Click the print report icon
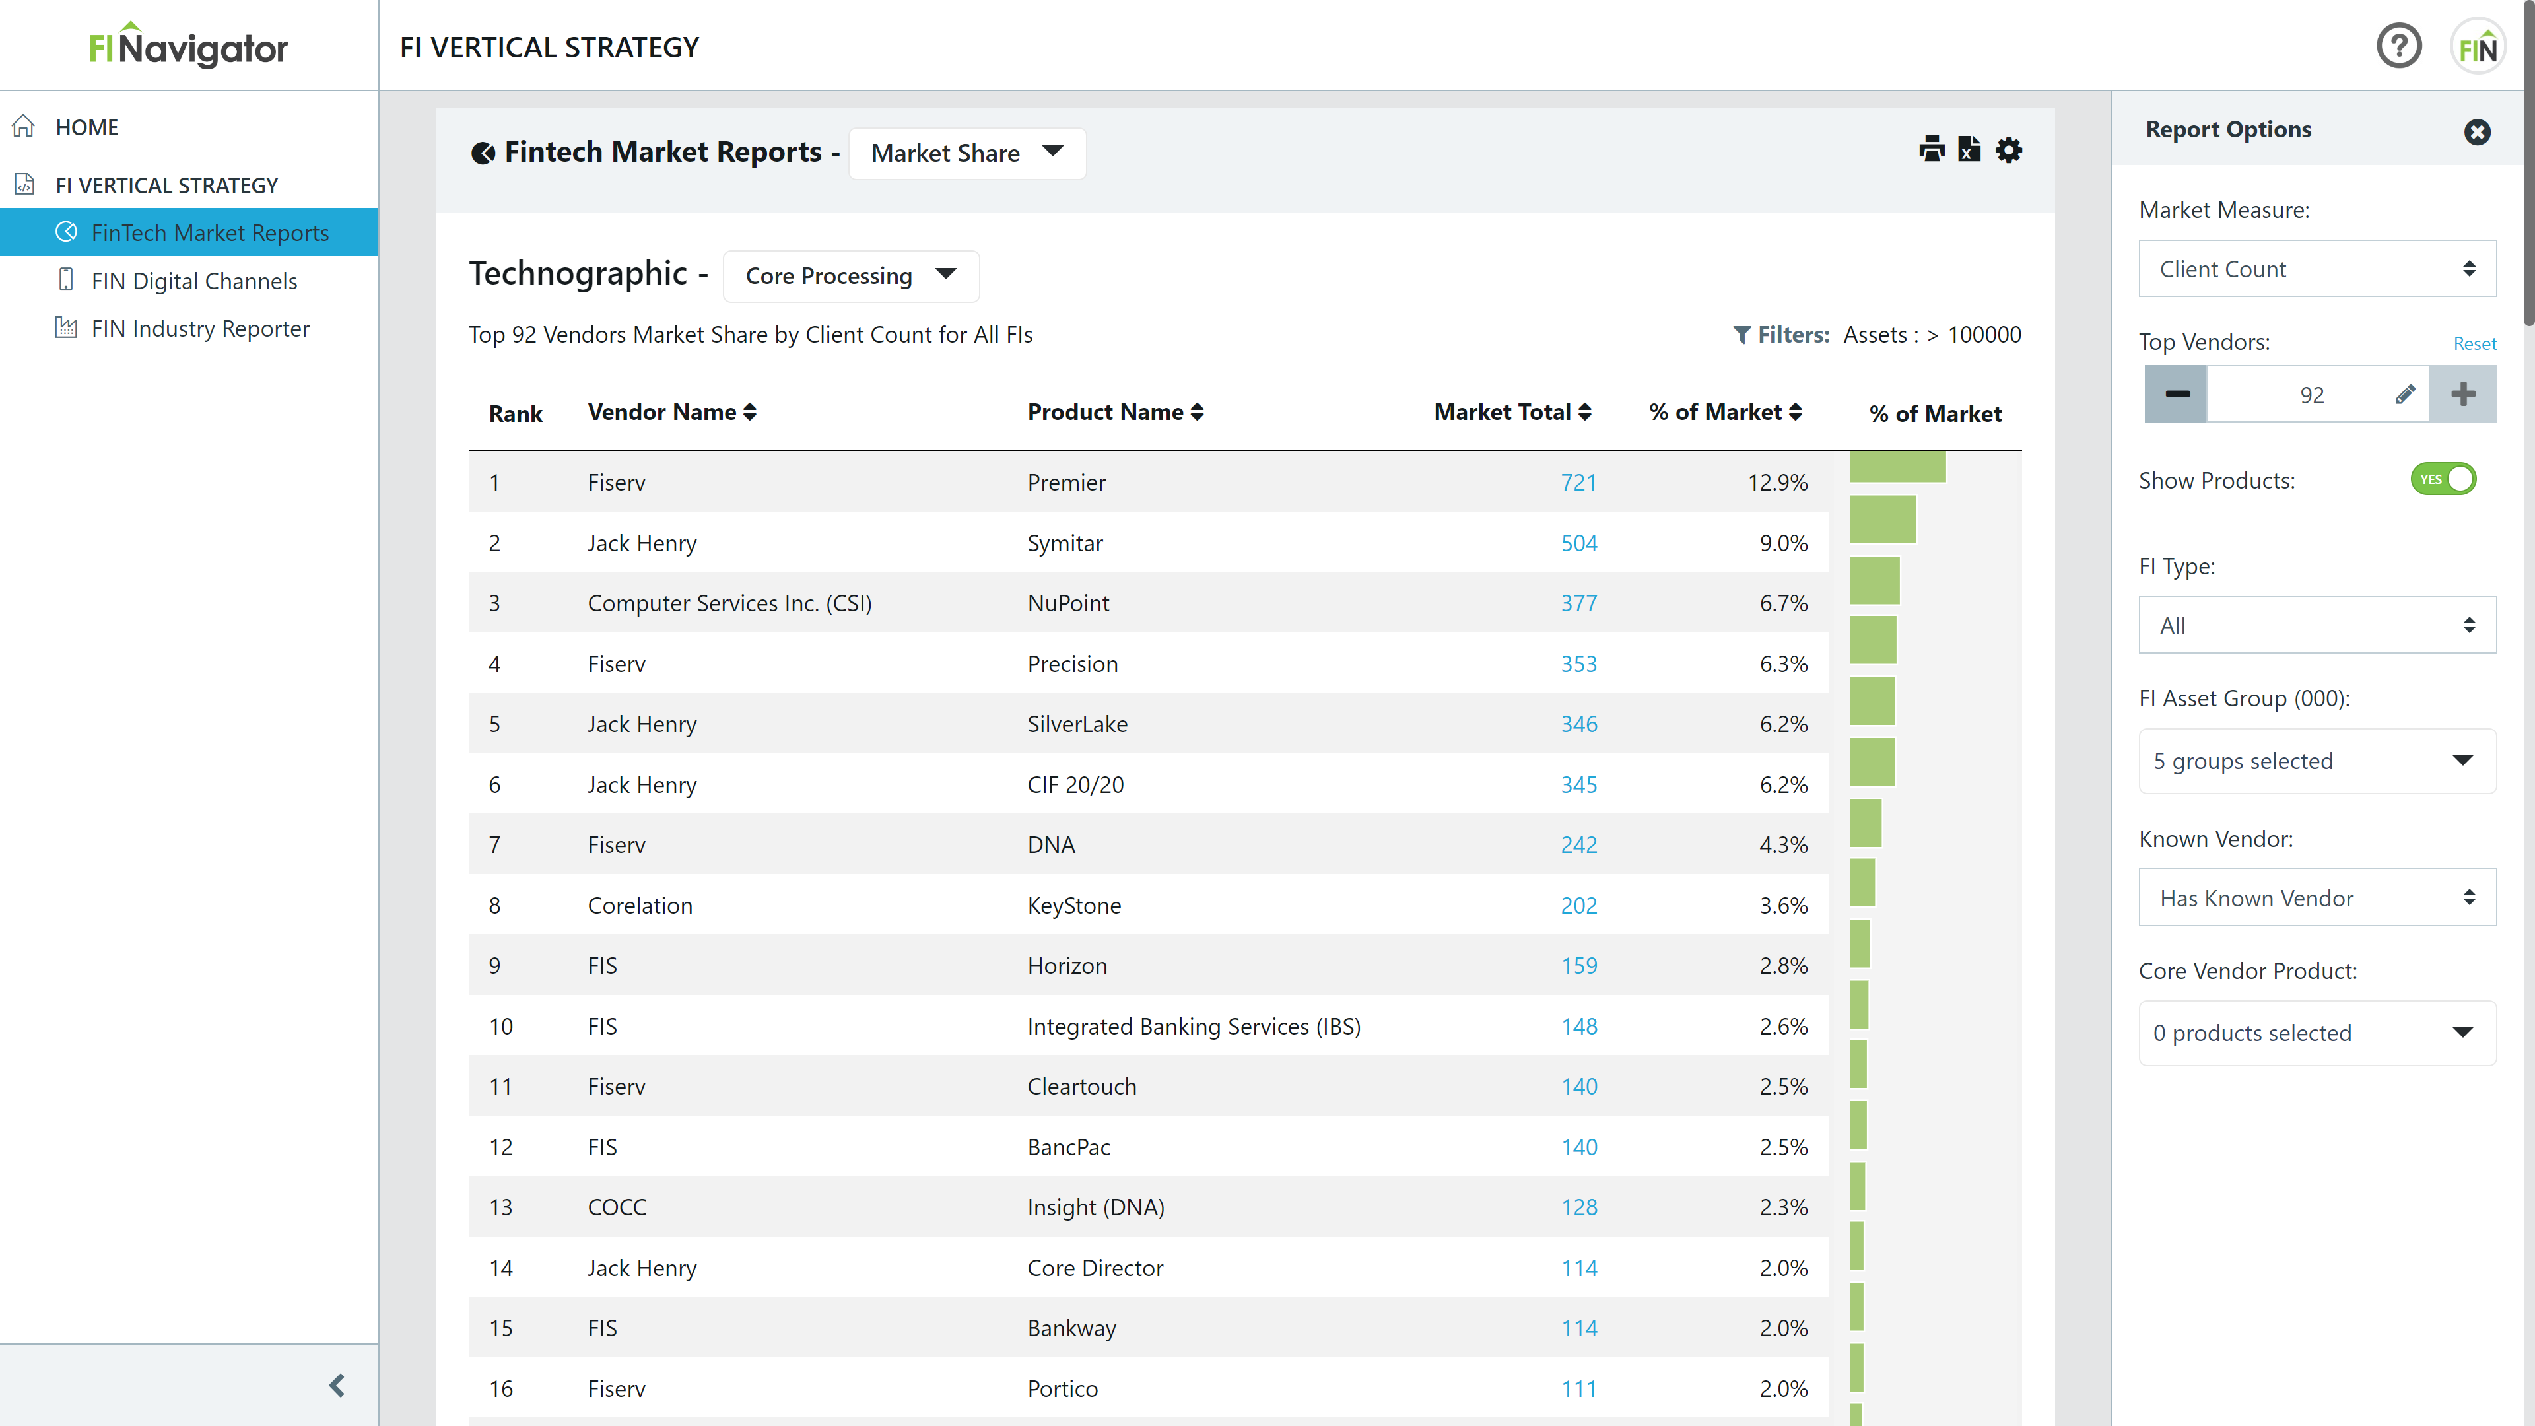The image size is (2535, 1426). click(1932, 150)
